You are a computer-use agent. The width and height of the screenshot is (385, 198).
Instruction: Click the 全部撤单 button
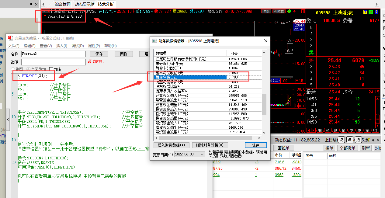click(x=347, y=148)
